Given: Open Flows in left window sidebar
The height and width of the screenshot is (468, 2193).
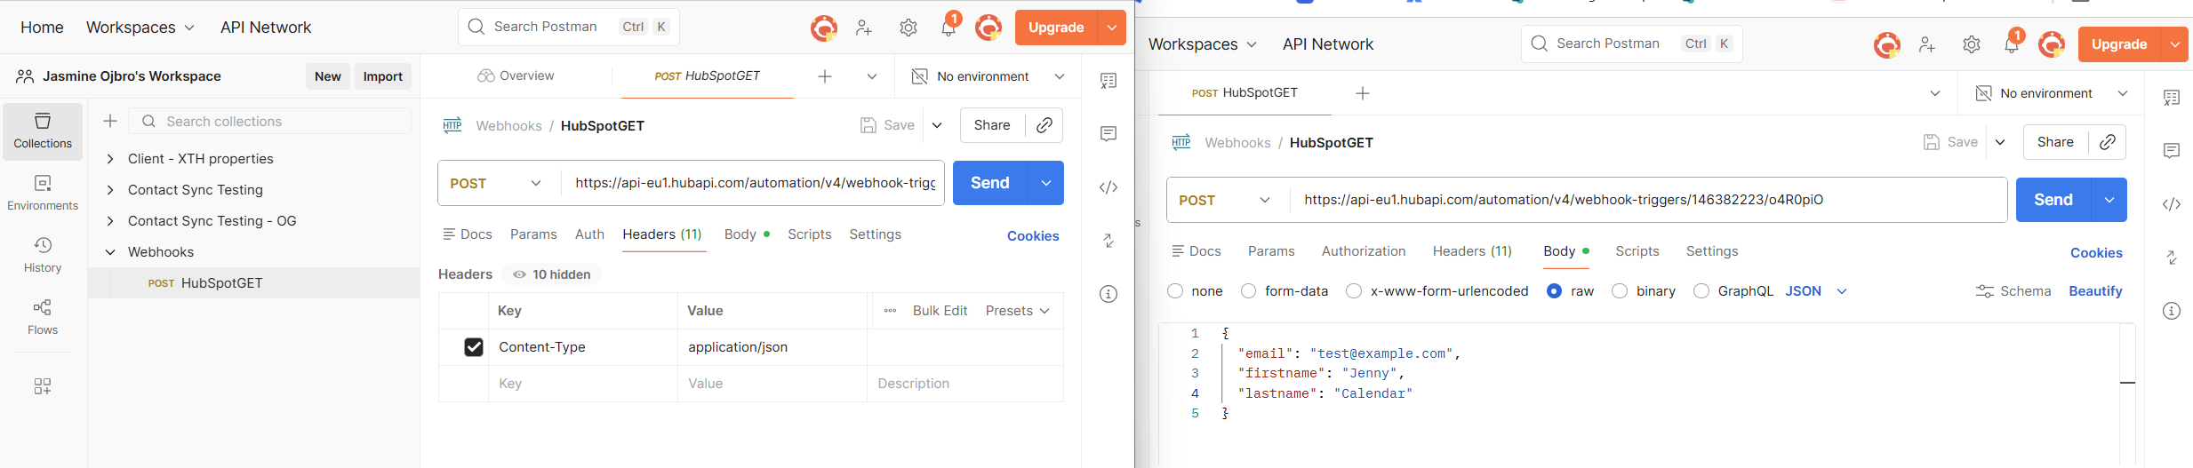Looking at the screenshot, I should (x=43, y=318).
